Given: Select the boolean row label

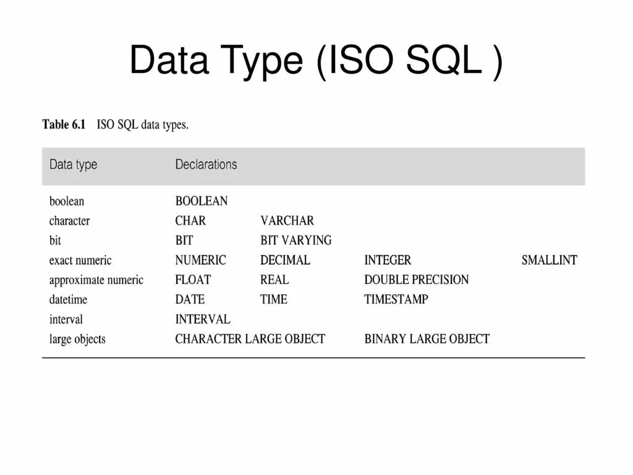Looking at the screenshot, I should (67, 201).
